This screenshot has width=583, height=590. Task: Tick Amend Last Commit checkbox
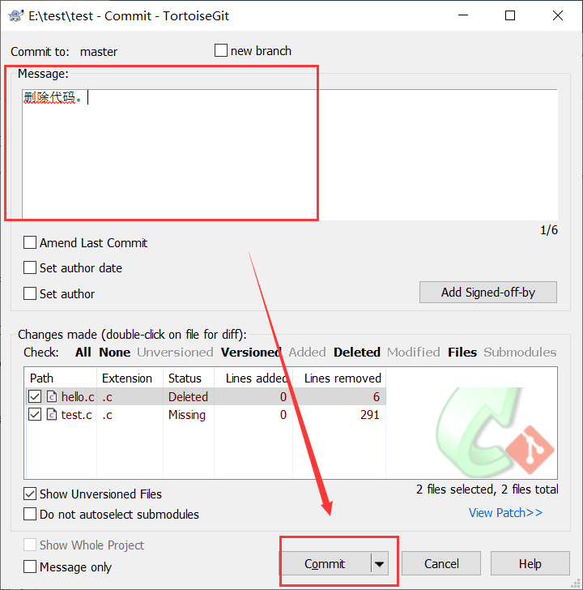[x=30, y=242]
